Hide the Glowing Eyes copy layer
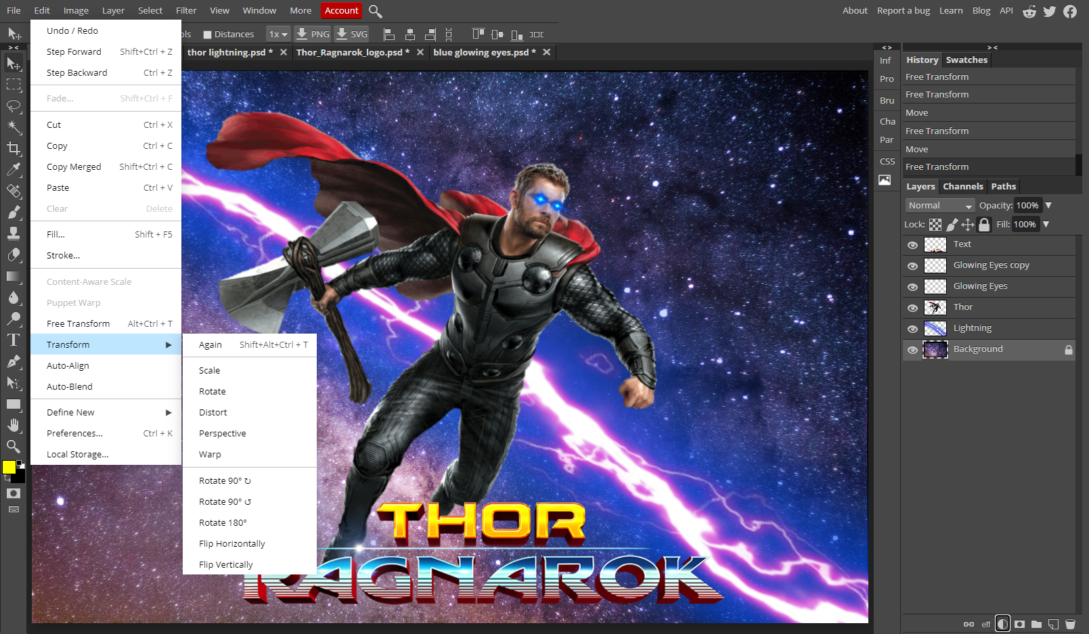This screenshot has width=1089, height=634. click(x=912, y=266)
